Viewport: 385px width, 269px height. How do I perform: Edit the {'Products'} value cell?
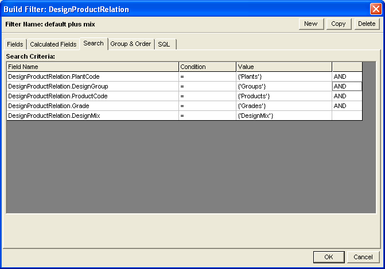(x=283, y=96)
